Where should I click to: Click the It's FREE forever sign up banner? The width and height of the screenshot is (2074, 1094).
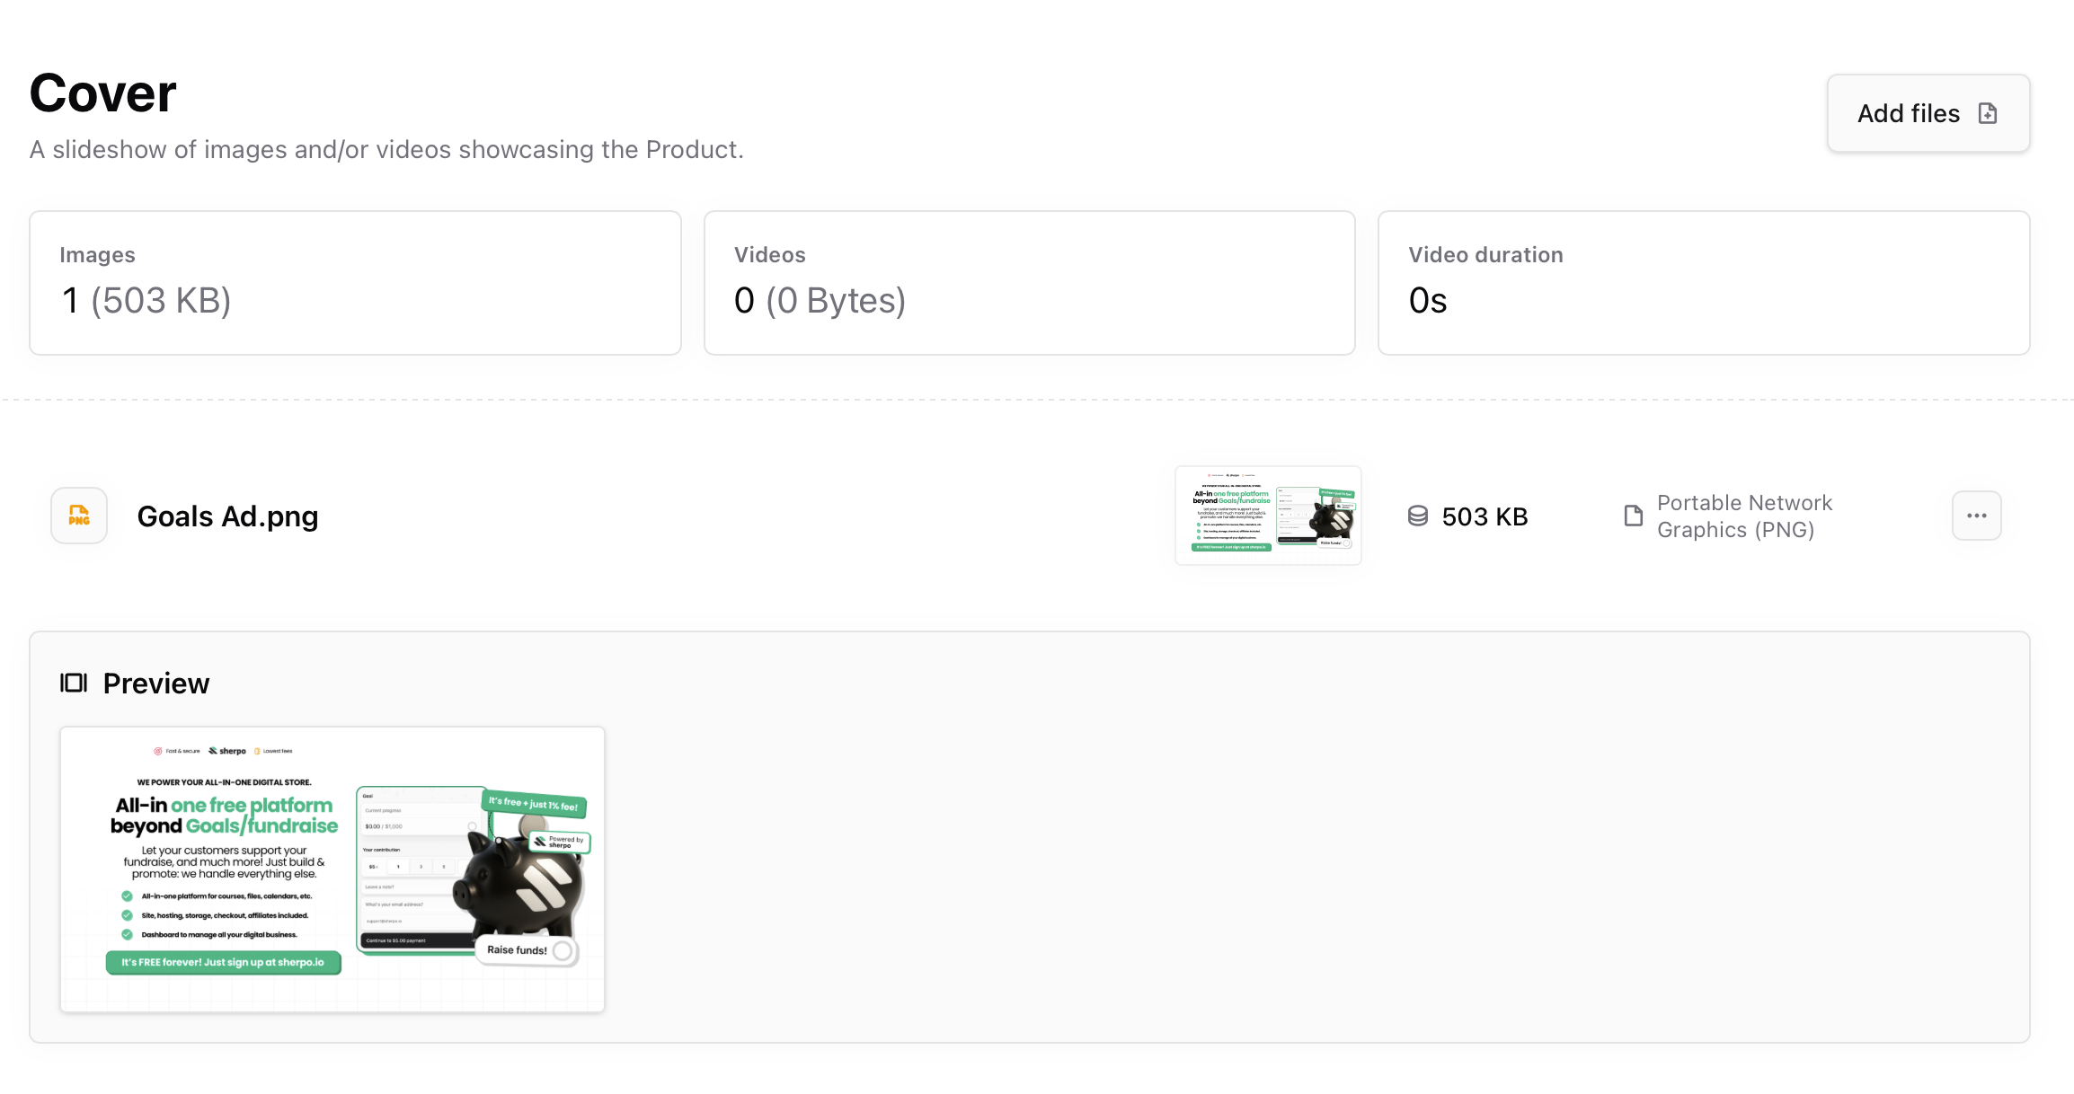pos(223,963)
